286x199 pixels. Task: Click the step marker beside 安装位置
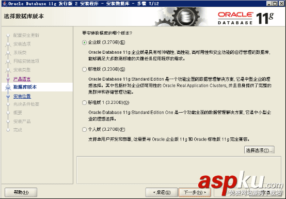pos(8,96)
